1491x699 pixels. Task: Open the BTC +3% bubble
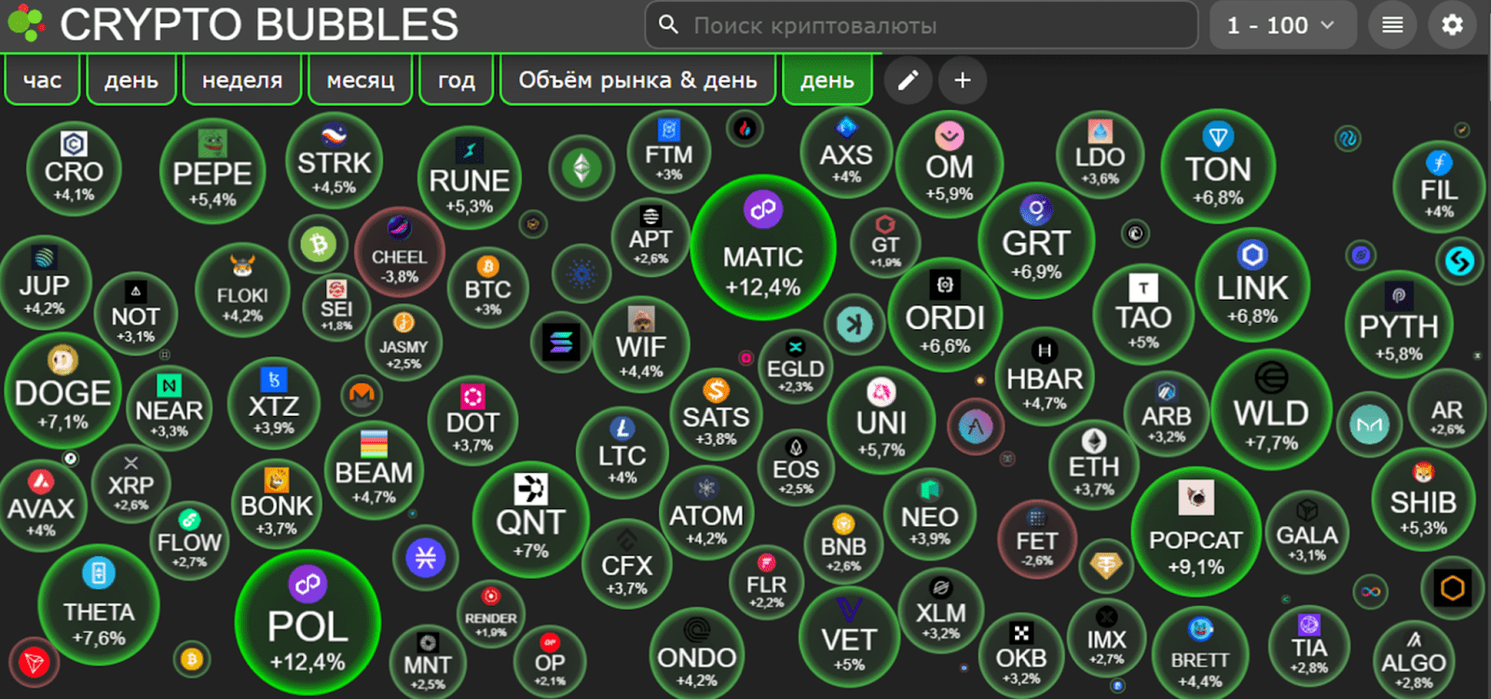click(x=487, y=287)
